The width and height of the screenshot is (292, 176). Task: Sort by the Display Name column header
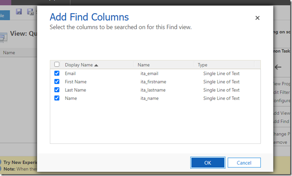tap(81, 65)
